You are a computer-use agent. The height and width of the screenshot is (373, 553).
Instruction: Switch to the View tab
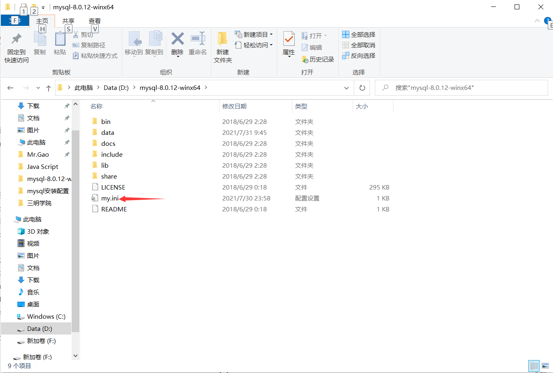pyautogui.click(x=95, y=21)
